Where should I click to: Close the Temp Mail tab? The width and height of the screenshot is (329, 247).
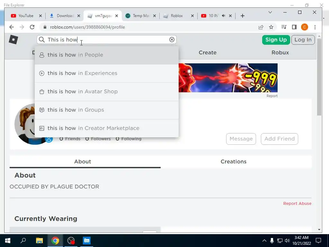(155, 16)
